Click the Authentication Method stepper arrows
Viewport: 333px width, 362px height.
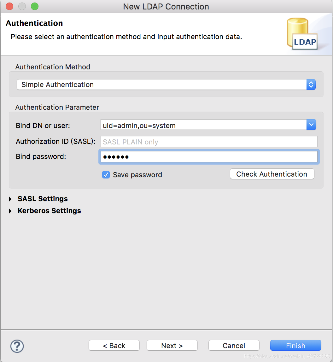tap(311, 85)
